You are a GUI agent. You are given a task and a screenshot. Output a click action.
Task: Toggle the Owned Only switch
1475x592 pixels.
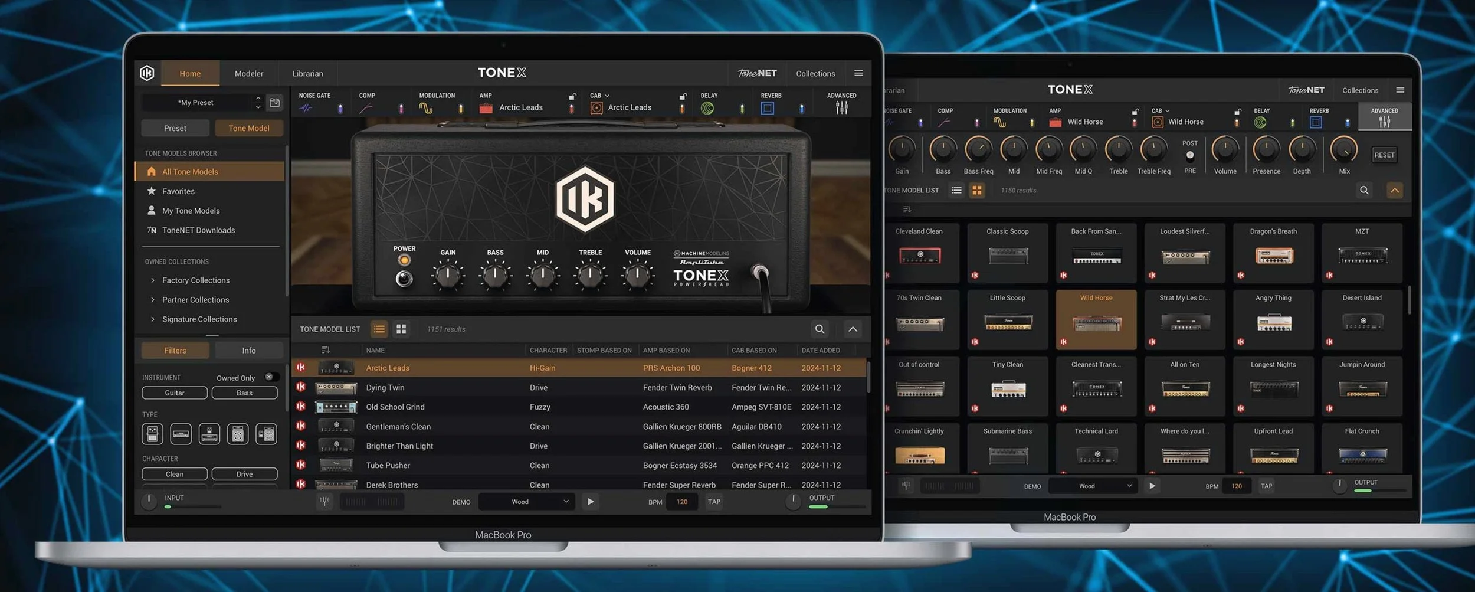tap(271, 377)
